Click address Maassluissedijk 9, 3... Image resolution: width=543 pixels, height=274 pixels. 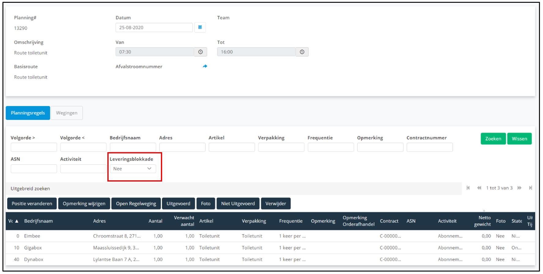click(x=116, y=248)
